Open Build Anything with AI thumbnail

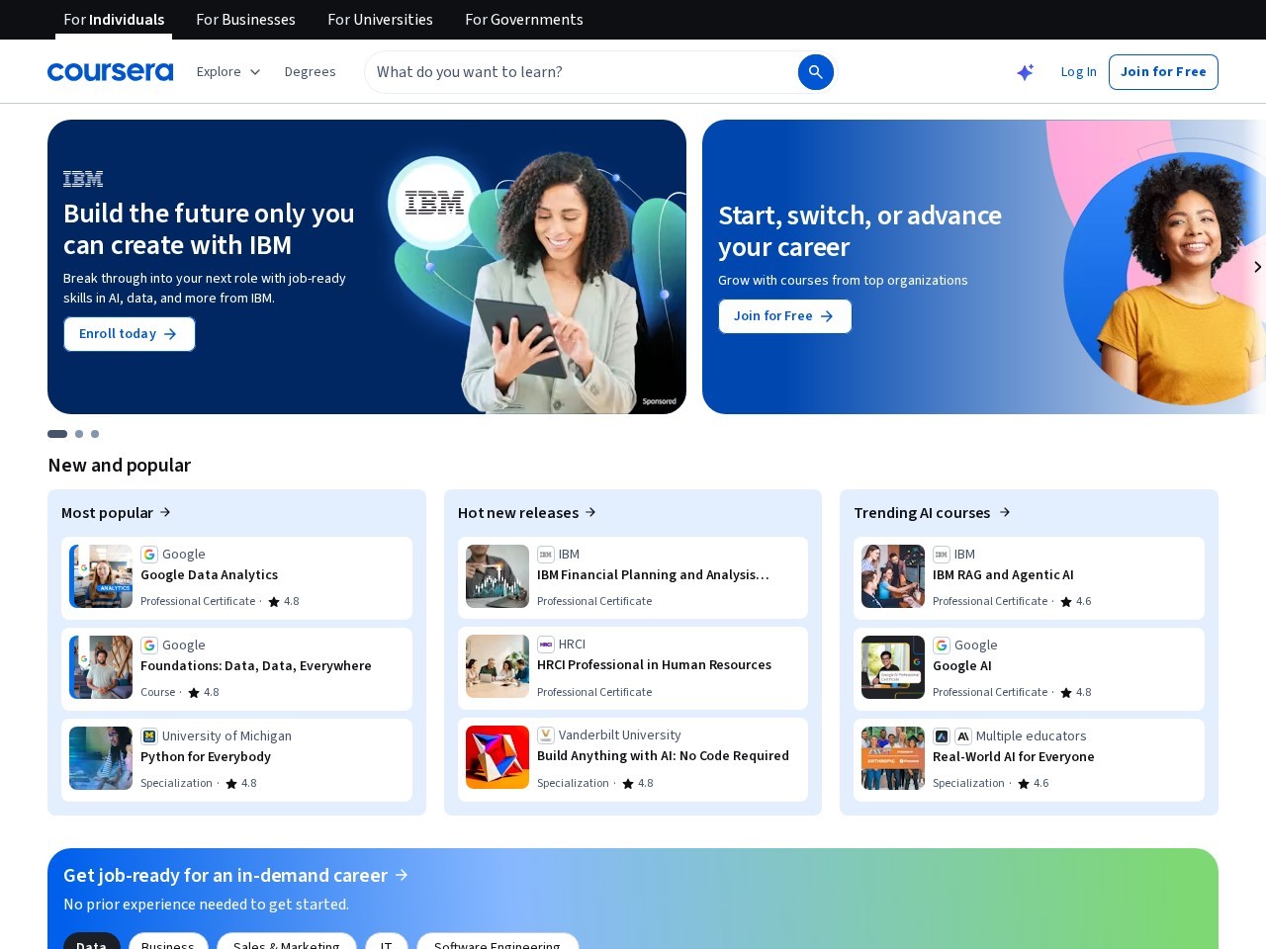click(x=497, y=757)
